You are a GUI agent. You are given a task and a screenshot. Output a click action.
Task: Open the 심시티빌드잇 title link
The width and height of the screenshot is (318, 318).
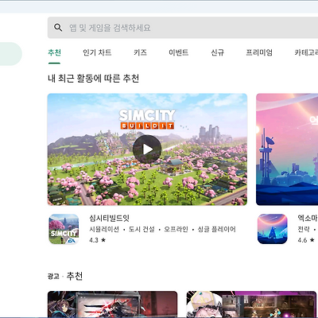pyautogui.click(x=109, y=218)
